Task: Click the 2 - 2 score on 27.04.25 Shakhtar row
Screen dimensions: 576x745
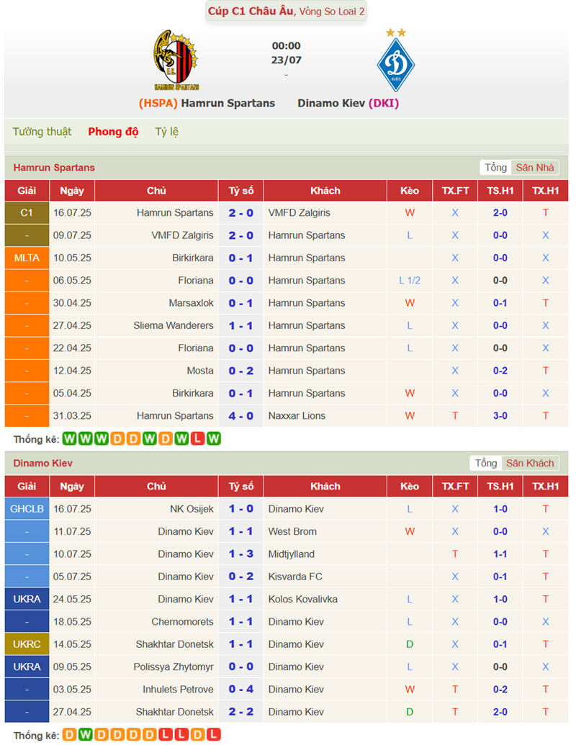Action: 241,712
